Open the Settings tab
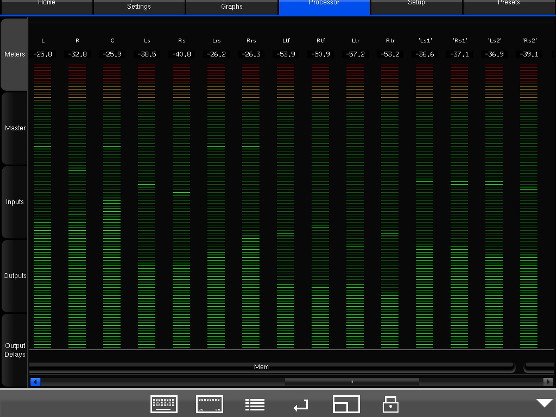The image size is (556, 417). [139, 6]
